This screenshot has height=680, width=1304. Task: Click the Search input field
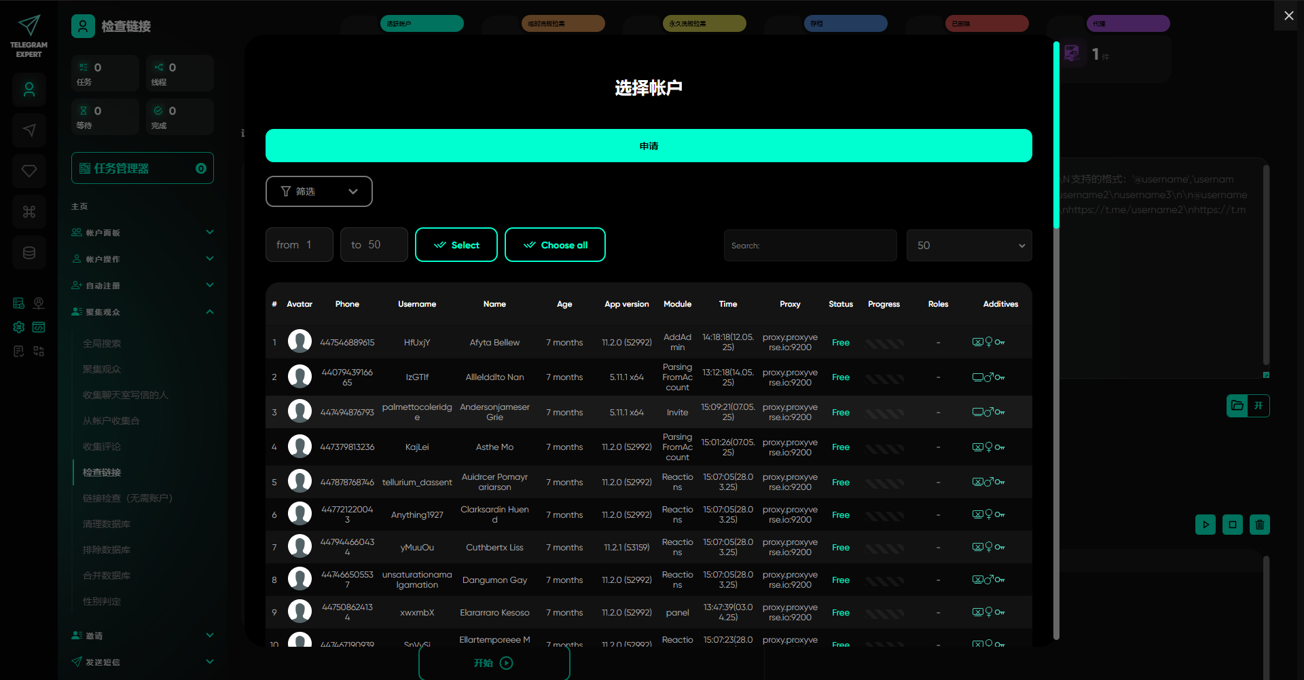(810, 246)
